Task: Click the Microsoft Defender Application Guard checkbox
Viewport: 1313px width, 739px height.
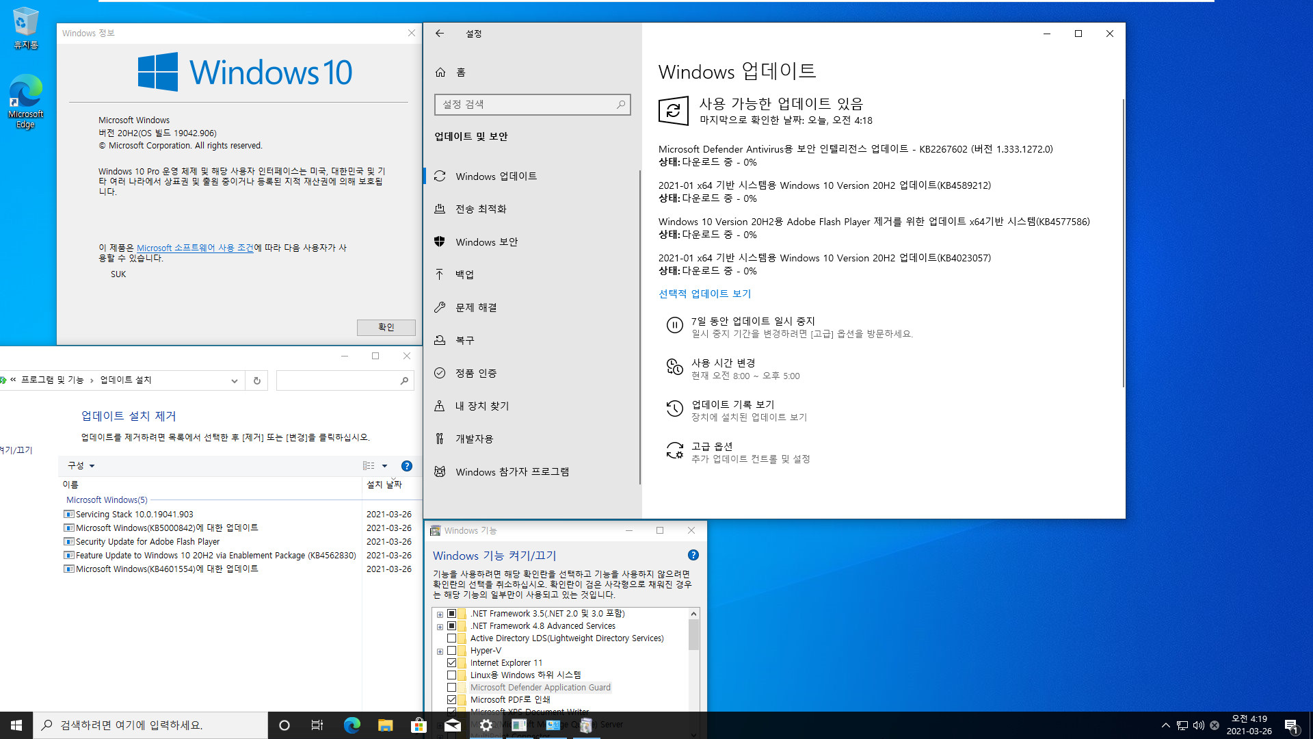Action: tap(451, 688)
